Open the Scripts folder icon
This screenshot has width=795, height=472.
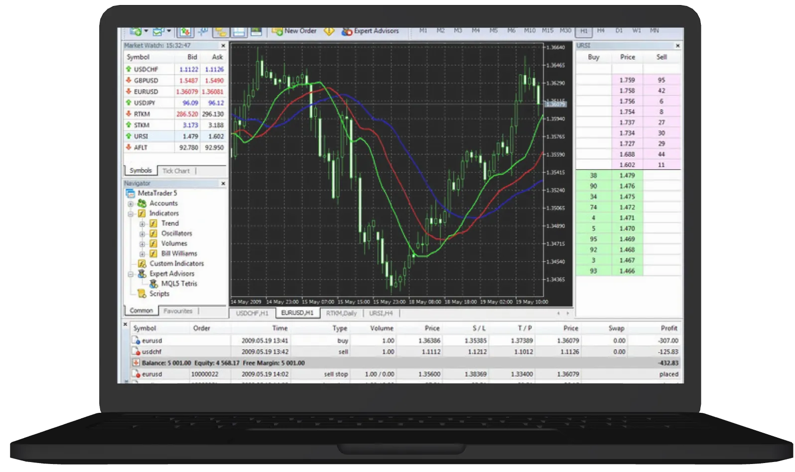tap(142, 293)
